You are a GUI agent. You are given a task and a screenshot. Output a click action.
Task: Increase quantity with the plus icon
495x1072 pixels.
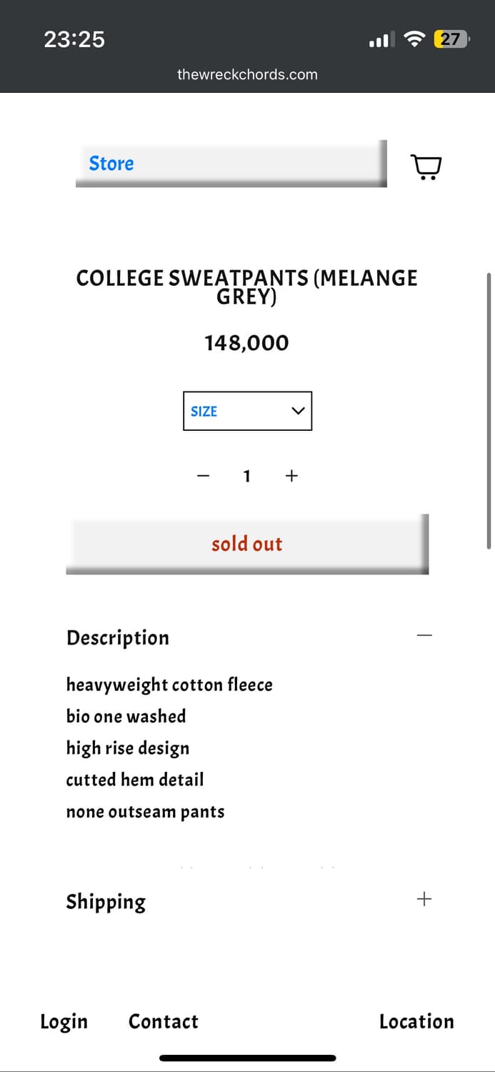coord(291,476)
